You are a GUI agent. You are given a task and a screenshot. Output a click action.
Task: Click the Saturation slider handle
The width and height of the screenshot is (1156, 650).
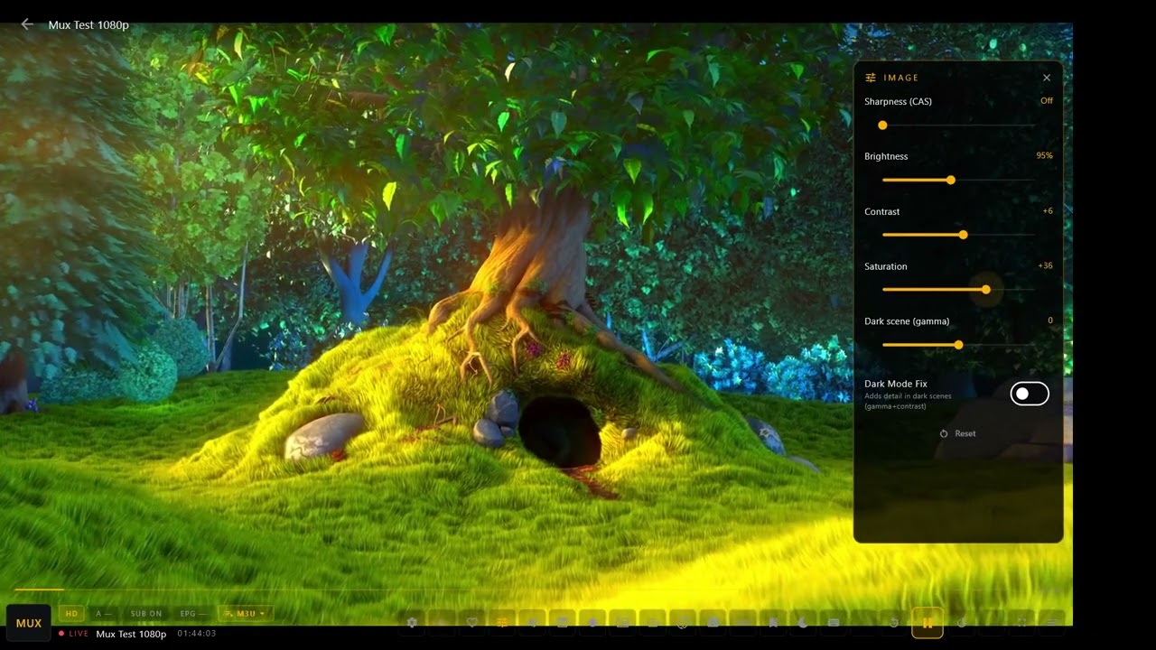(986, 290)
